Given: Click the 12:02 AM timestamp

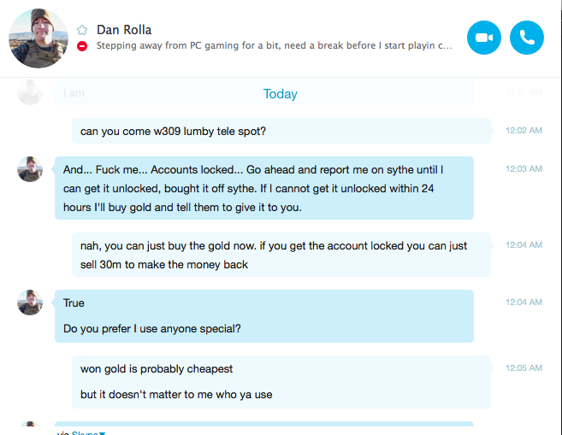Looking at the screenshot, I should [x=524, y=130].
